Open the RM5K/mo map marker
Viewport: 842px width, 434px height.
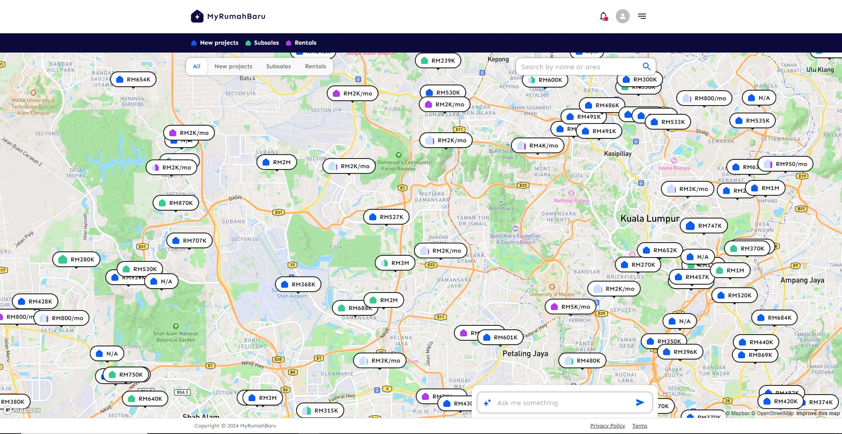pyautogui.click(x=571, y=307)
